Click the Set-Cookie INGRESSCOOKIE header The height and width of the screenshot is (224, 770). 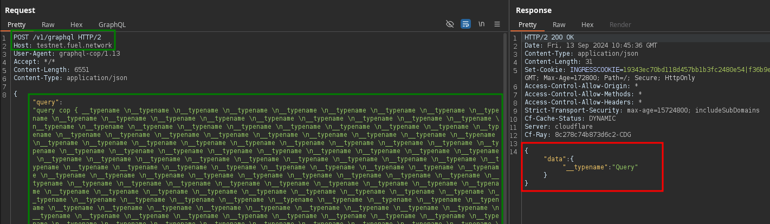coord(647,70)
